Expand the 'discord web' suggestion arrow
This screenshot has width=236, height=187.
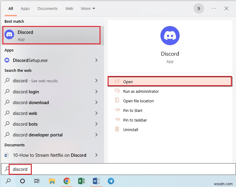pyautogui.click(x=97, y=113)
